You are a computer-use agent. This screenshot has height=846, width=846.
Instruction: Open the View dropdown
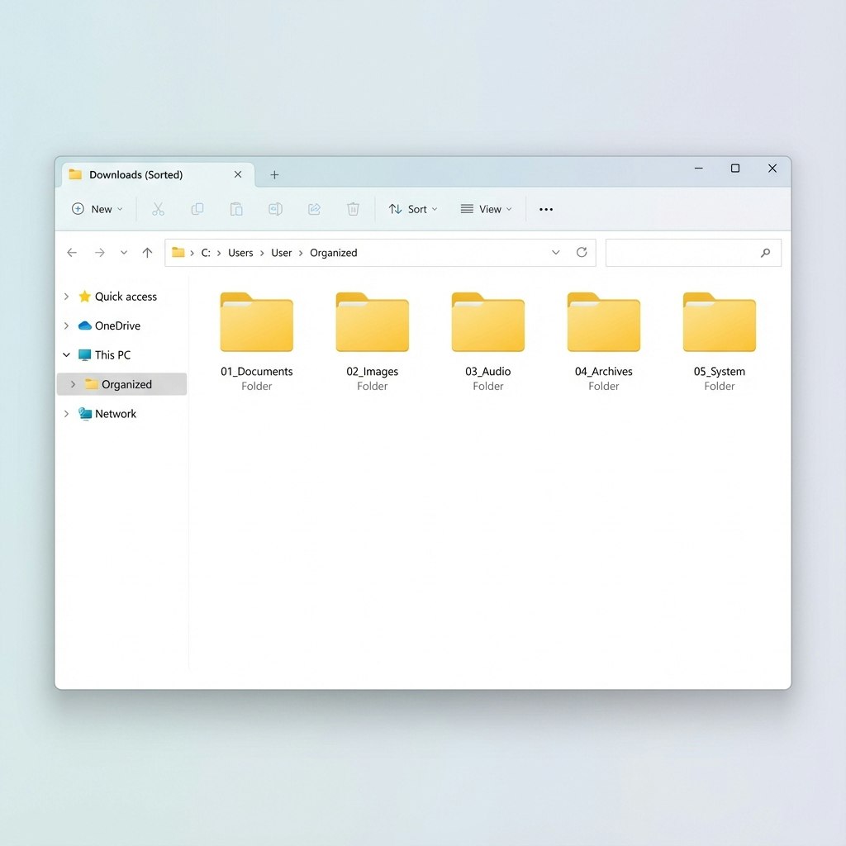point(486,209)
